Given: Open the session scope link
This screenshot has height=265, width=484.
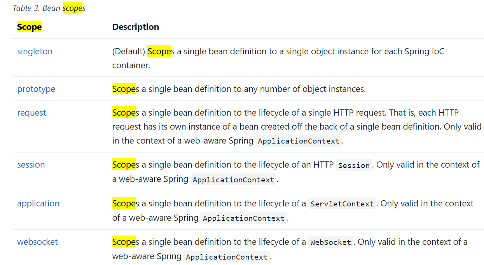Looking at the screenshot, I should tap(31, 165).
